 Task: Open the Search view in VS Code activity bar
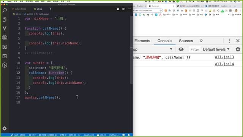(5, 10)
